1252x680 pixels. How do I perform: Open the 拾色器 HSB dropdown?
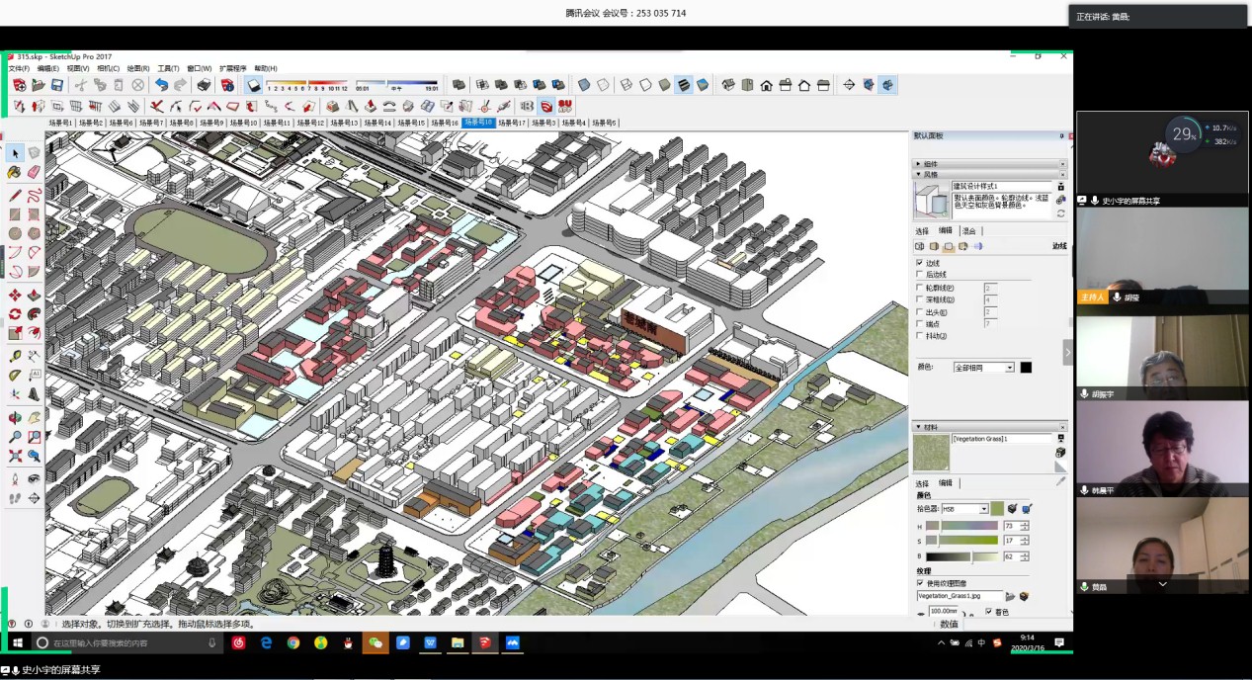click(963, 509)
